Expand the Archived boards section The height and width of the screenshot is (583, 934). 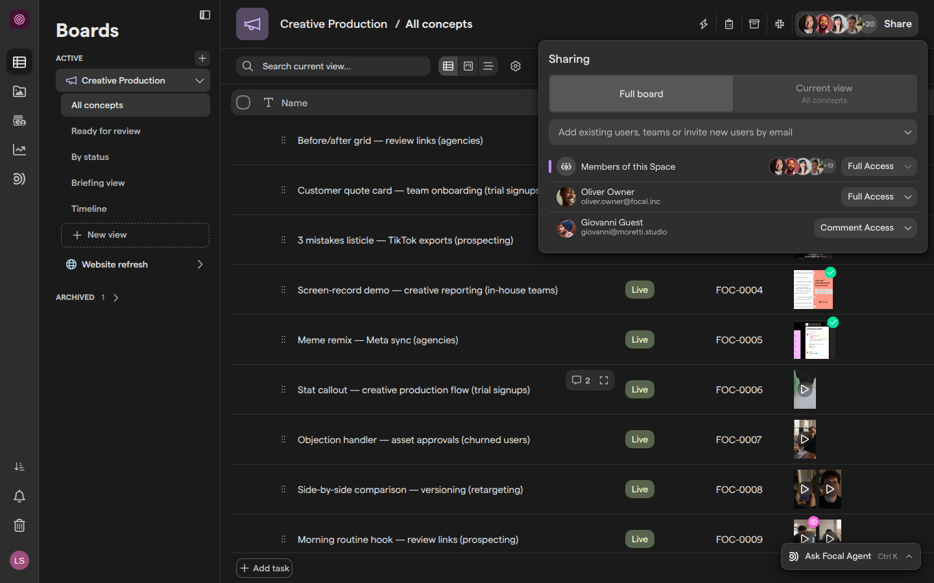(116, 298)
